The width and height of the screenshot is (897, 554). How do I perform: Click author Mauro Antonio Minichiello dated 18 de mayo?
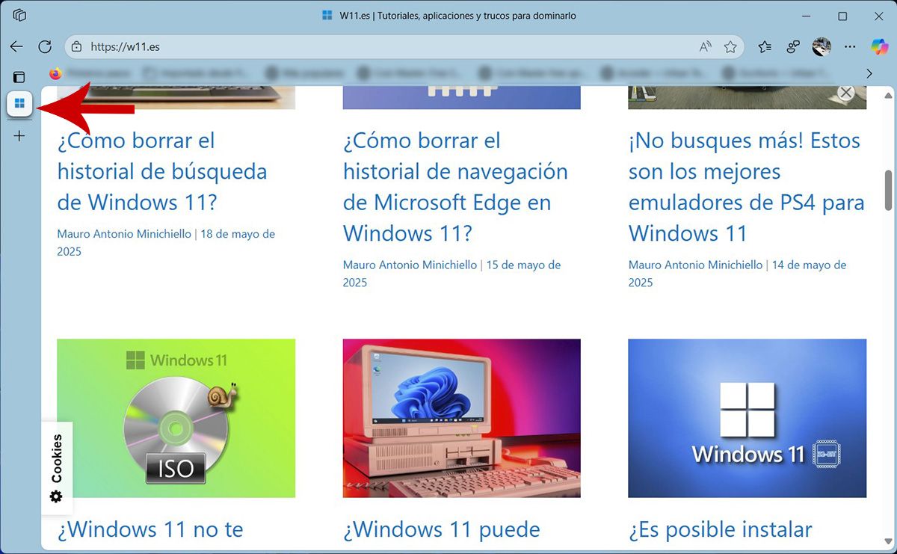(124, 234)
